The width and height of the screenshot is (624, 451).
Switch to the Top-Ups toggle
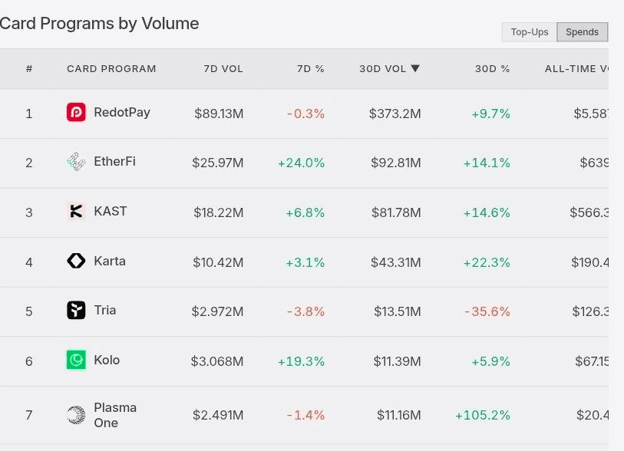[530, 31]
